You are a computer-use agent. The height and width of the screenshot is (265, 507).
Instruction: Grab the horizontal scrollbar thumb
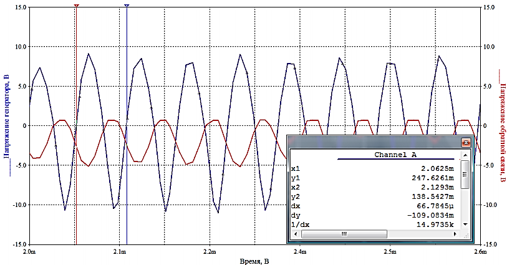[344, 234]
